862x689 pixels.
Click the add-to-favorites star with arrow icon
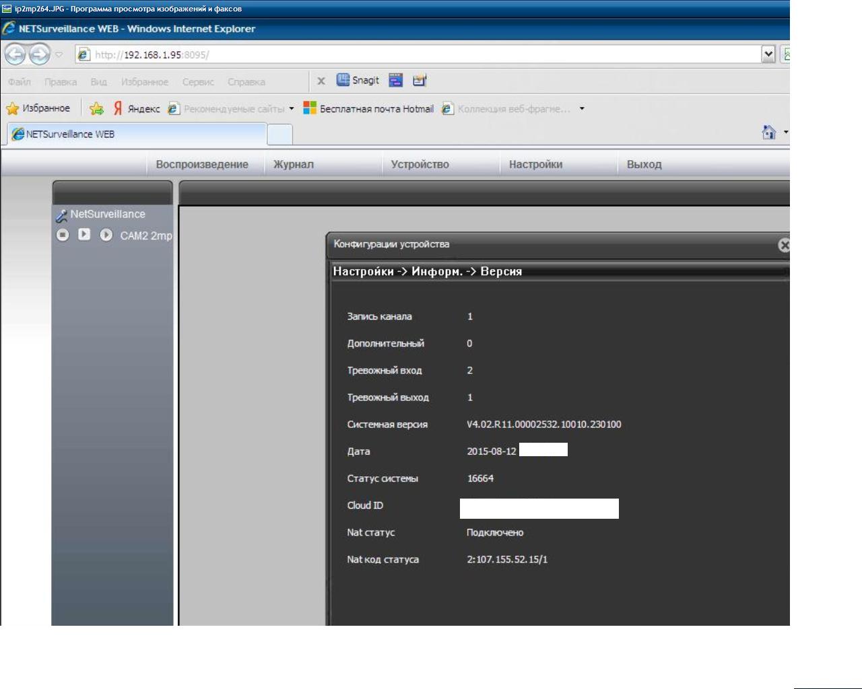tap(97, 108)
